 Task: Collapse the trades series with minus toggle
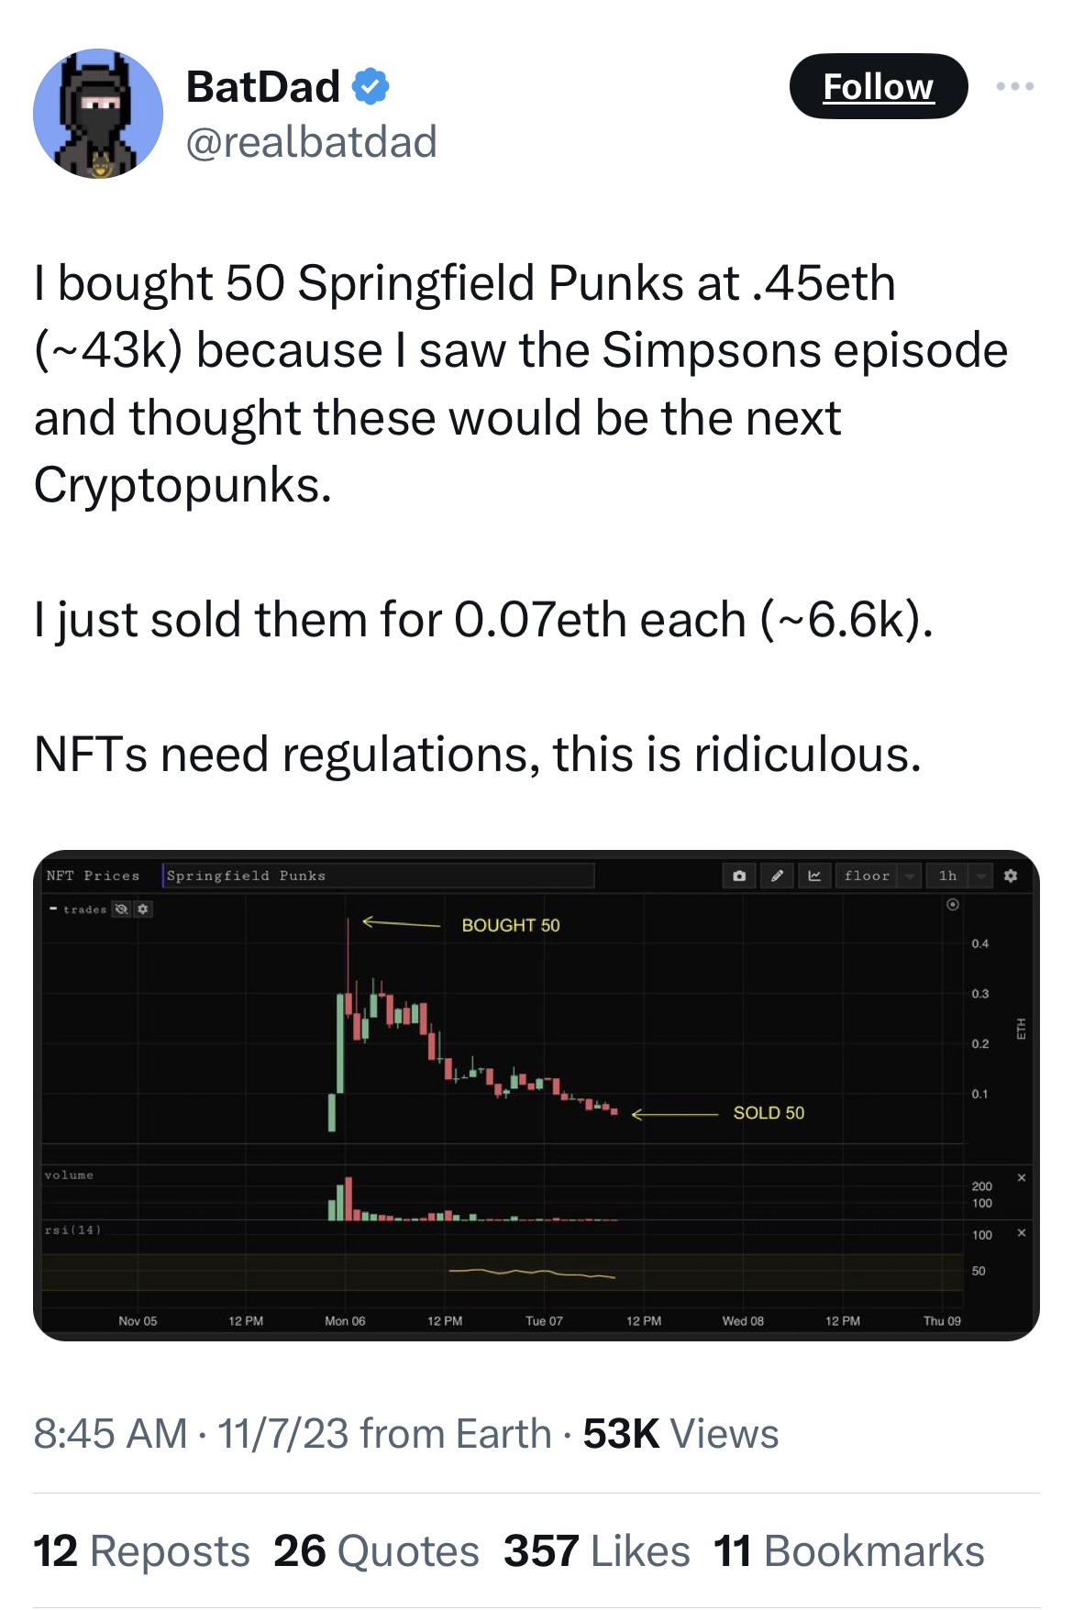(53, 909)
